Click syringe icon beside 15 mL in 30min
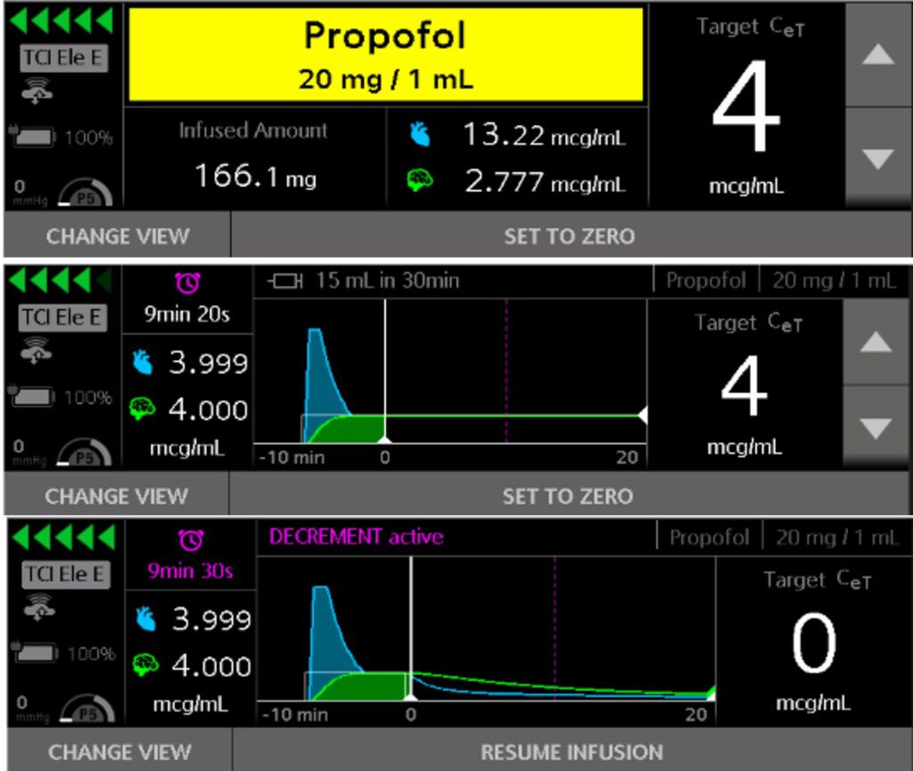913x771 pixels. 285,281
